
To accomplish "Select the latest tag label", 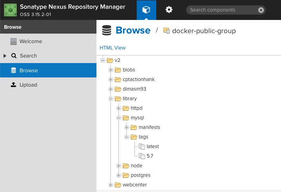I will point(153,146).
